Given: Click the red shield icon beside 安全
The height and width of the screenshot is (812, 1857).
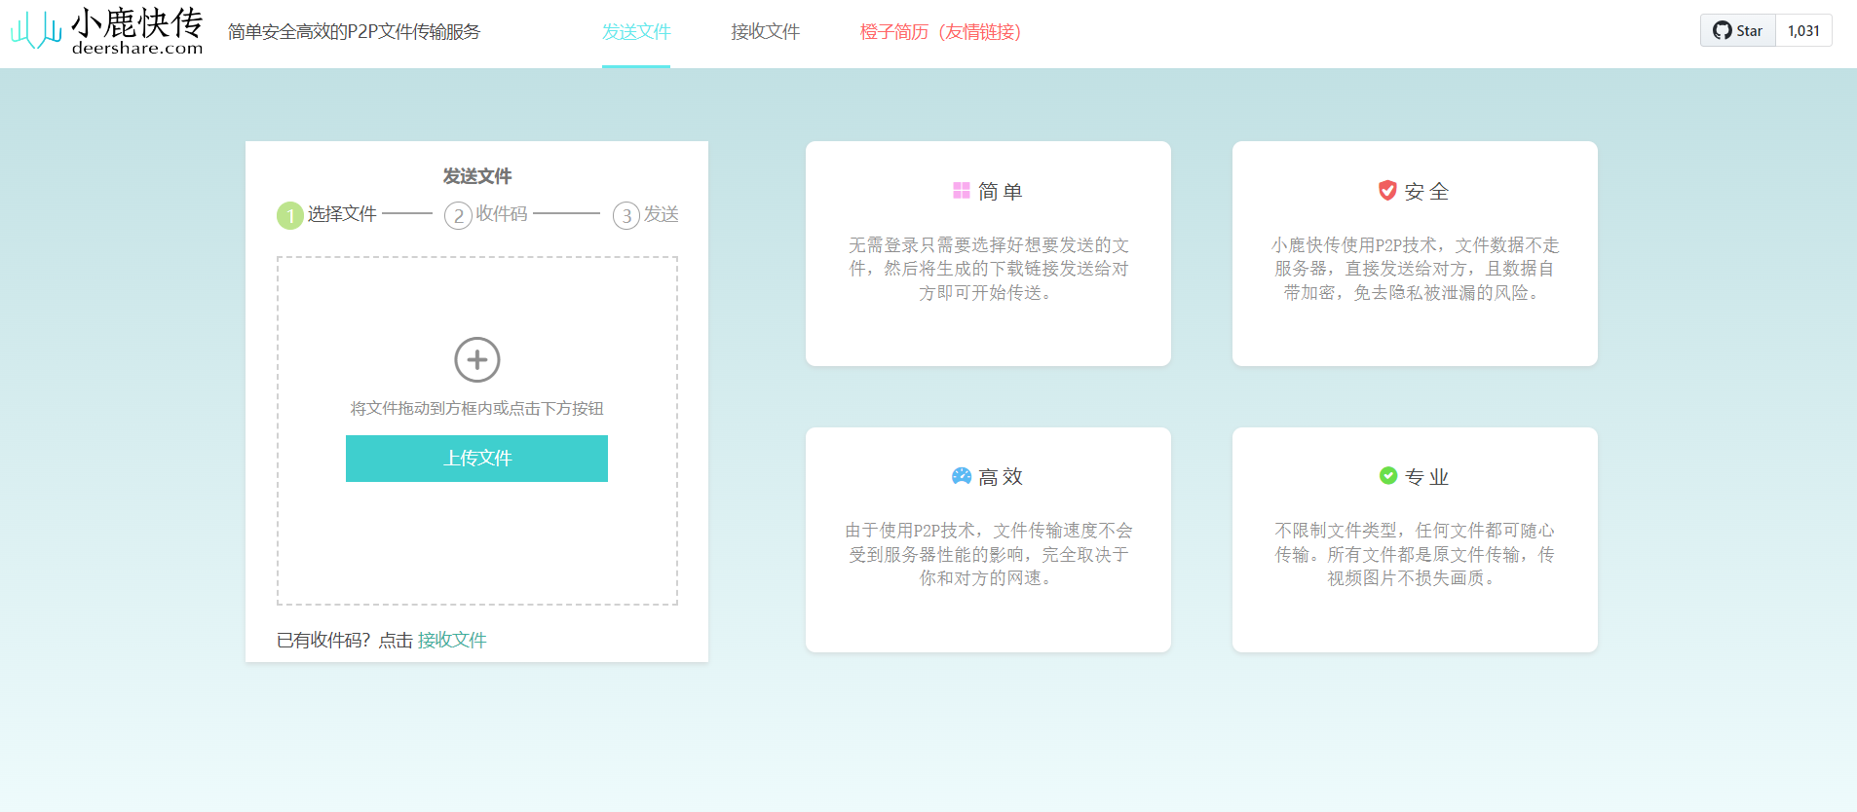Looking at the screenshot, I should pyautogui.click(x=1387, y=191).
